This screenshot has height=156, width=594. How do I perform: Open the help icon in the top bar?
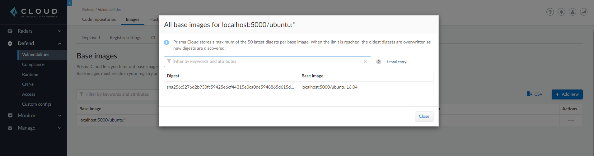(550, 12)
